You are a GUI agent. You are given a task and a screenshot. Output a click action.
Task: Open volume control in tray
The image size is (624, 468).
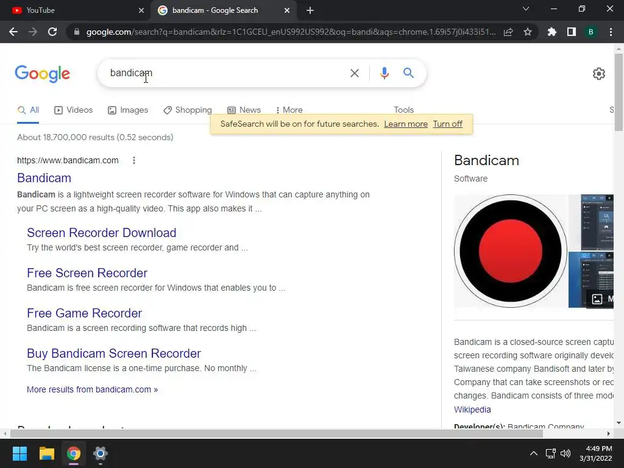pos(565,453)
